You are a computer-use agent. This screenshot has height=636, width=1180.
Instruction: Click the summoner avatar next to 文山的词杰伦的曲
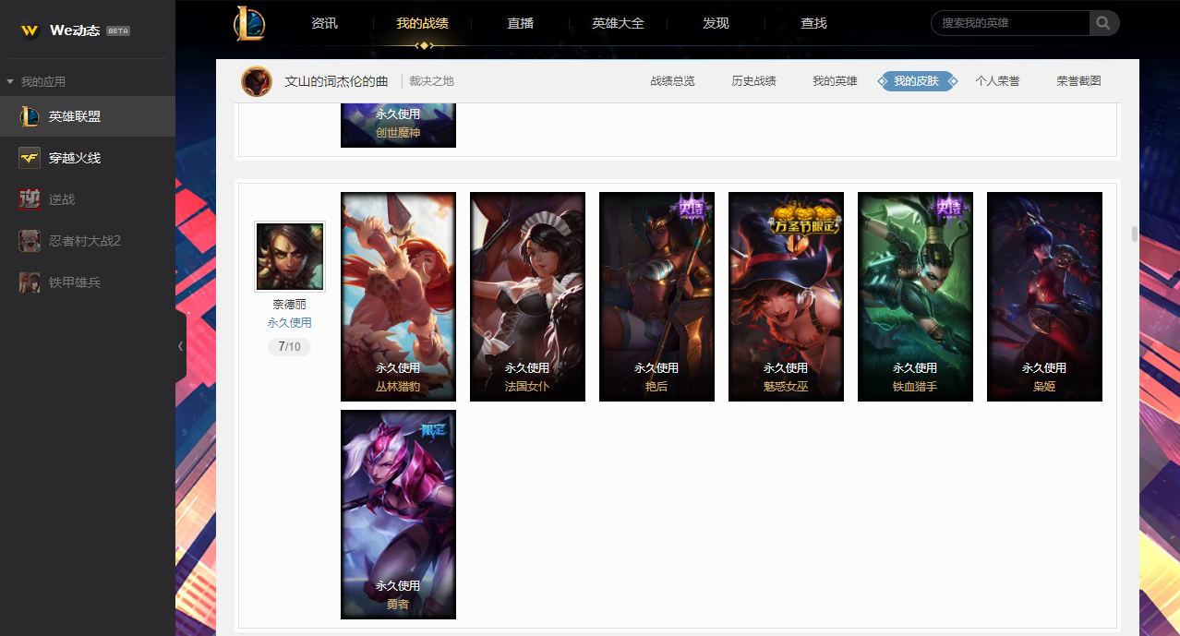coord(257,81)
